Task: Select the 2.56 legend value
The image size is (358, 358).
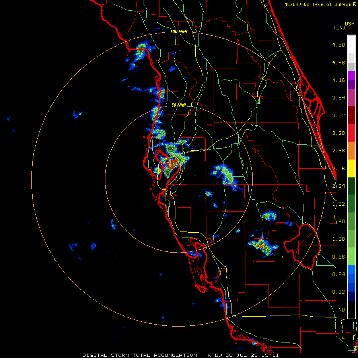Action: click(x=339, y=169)
